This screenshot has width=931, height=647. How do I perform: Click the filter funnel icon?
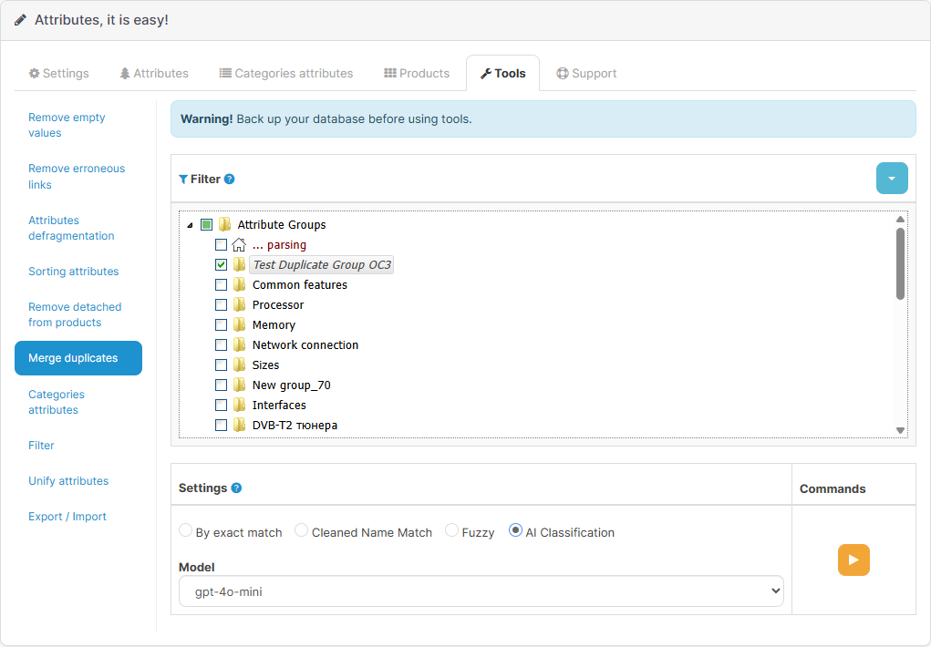[182, 179]
